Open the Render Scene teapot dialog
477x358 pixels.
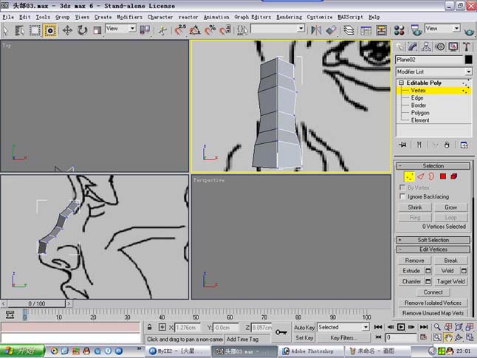point(416,30)
